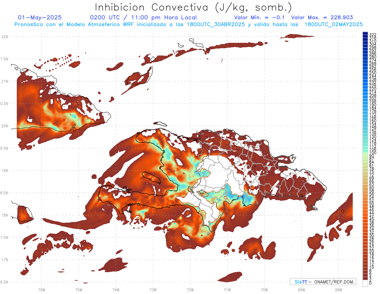The width and height of the screenshot is (380, 294).
Task: Click the 'Valor Max. = 228.903' readout
Action: pyautogui.click(x=322, y=17)
